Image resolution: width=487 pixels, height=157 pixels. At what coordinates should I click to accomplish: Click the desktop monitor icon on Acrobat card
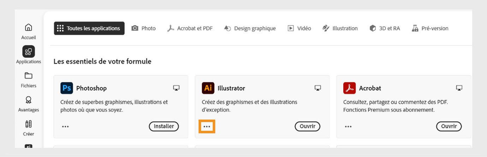point(459,88)
